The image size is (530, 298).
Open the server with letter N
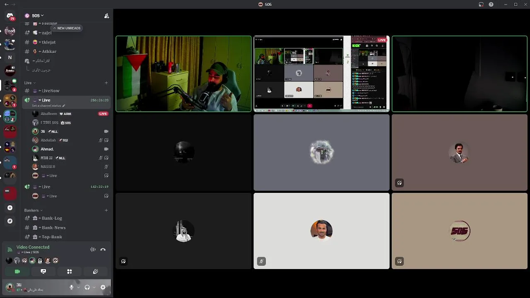coord(10,57)
